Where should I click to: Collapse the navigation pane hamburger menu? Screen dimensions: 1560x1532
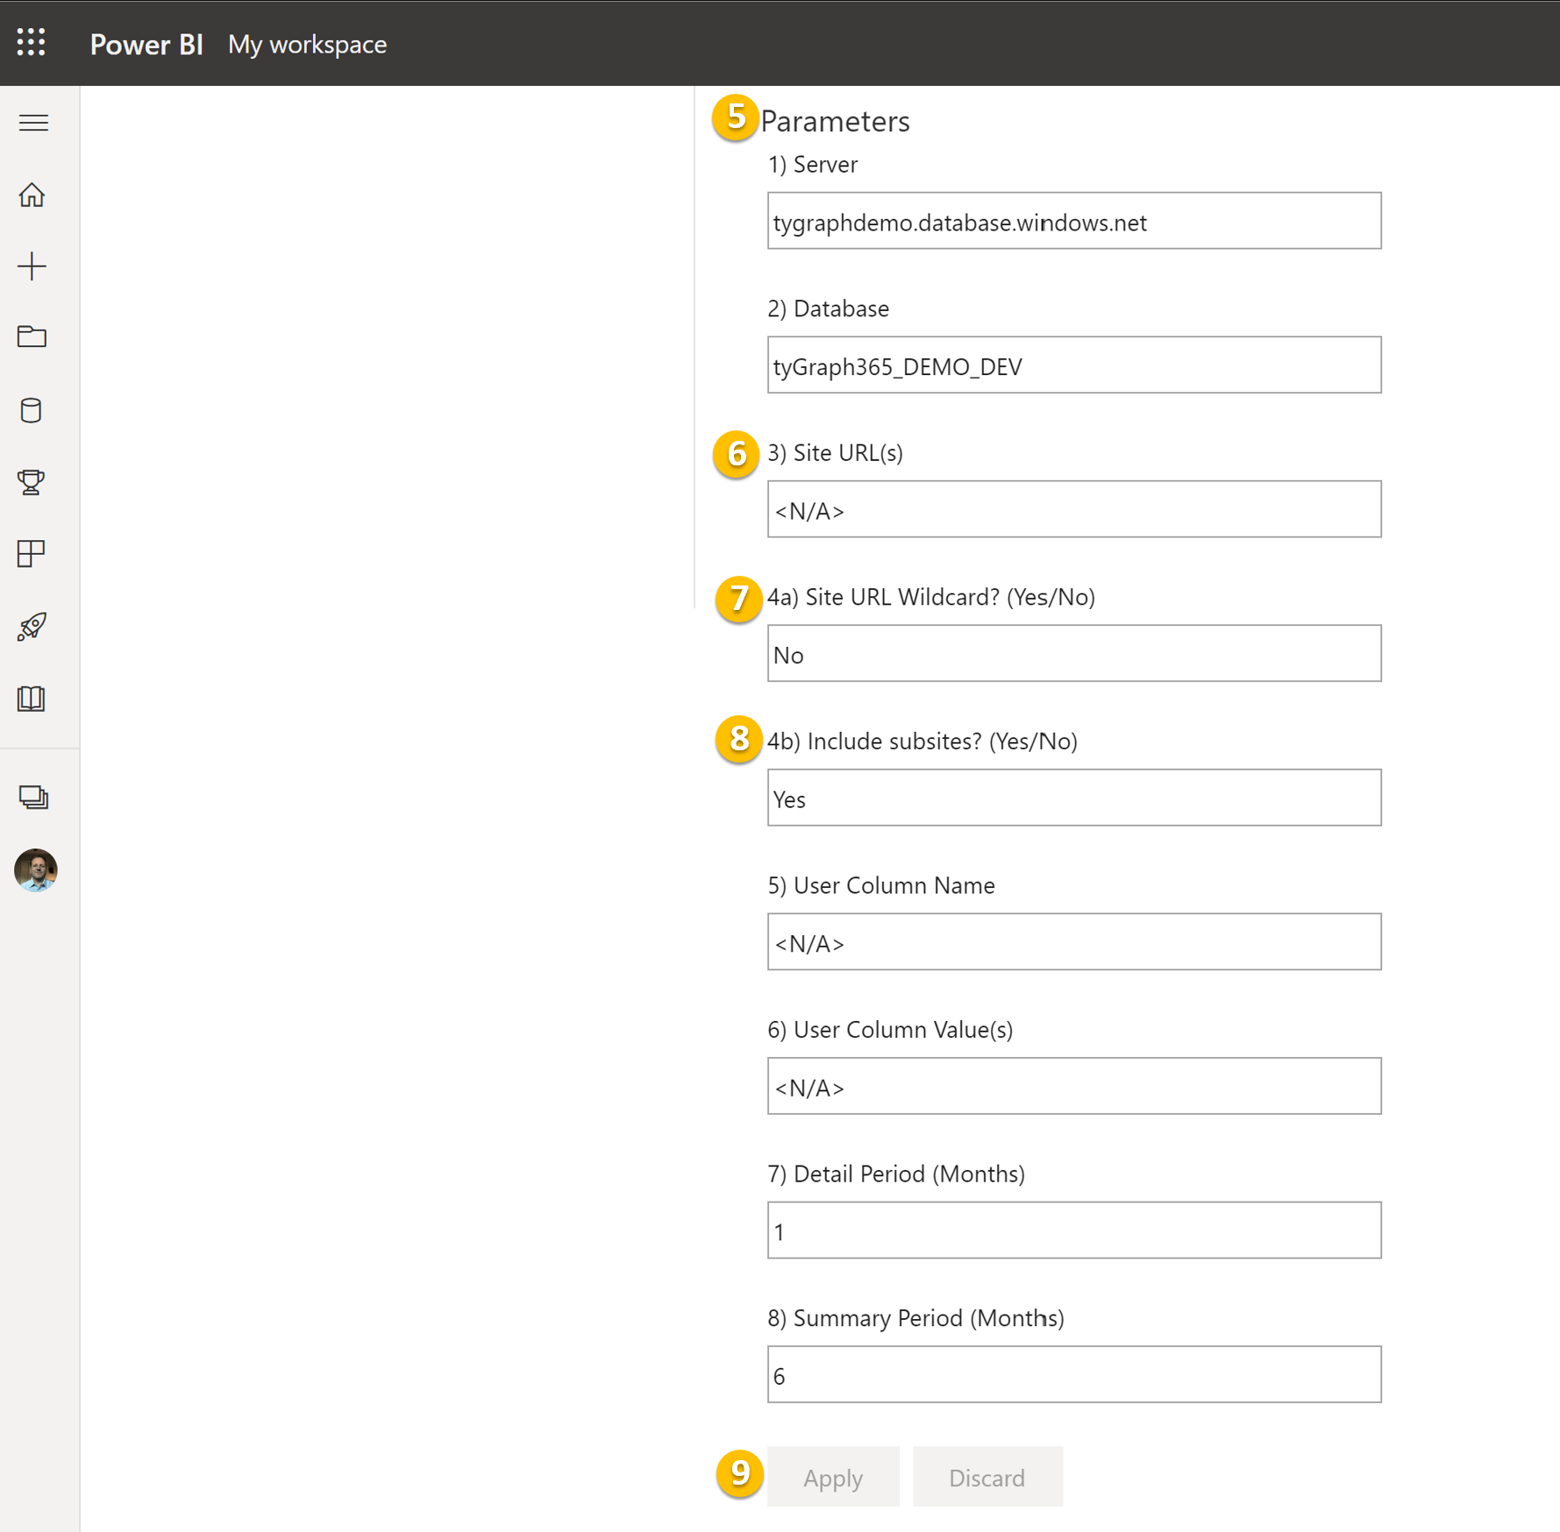point(33,123)
